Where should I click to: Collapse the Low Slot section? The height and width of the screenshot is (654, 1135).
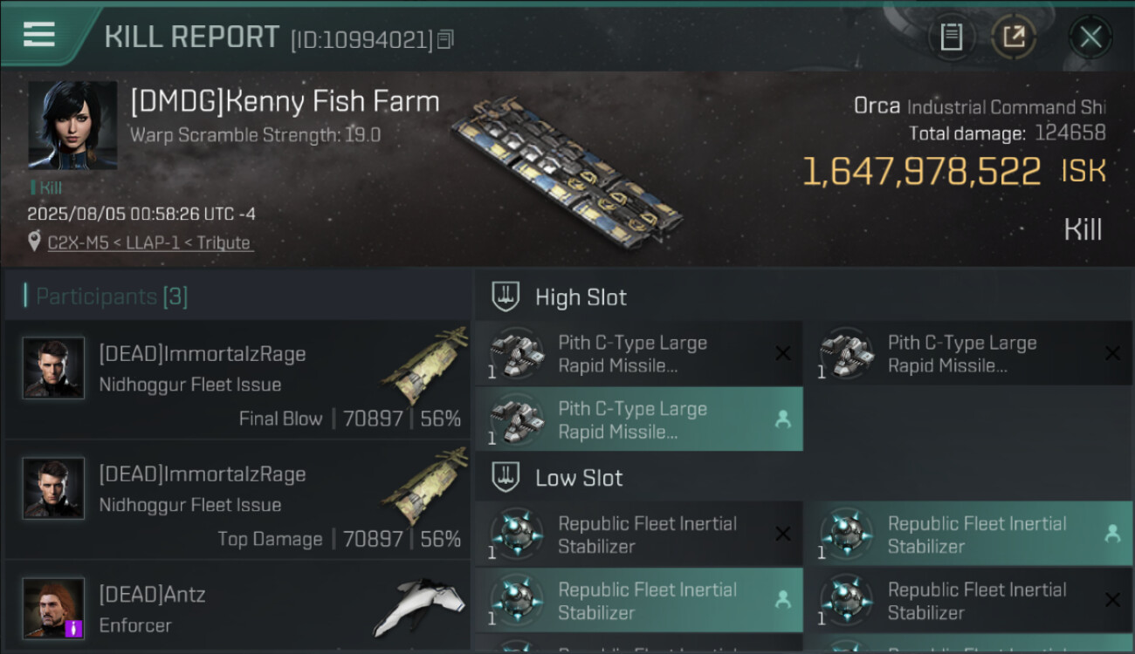click(x=579, y=478)
